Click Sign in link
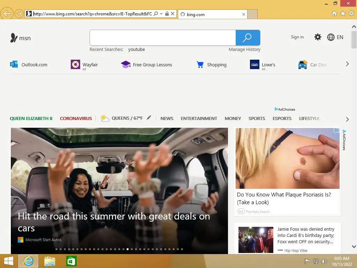The height and width of the screenshot is (268, 357). coord(297,37)
